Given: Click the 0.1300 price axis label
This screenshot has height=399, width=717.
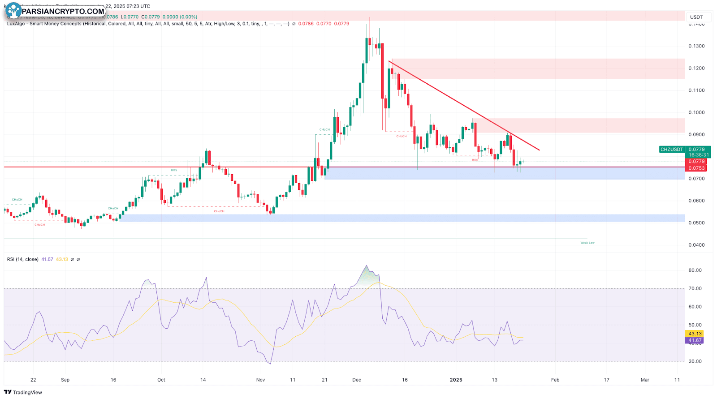Looking at the screenshot, I should click(x=696, y=46).
